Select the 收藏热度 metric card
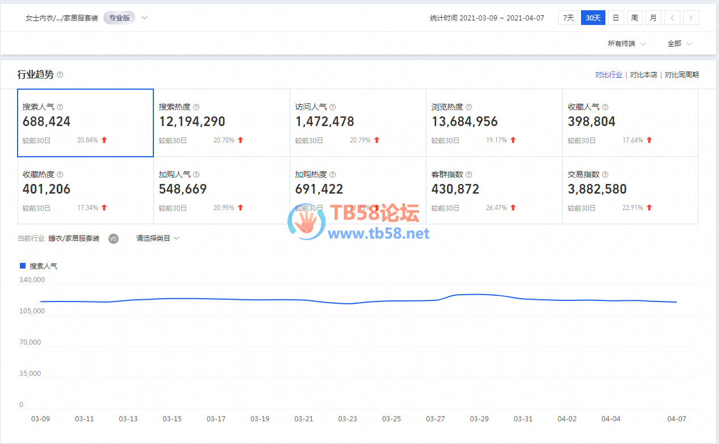This screenshot has height=444, width=719. pos(85,190)
